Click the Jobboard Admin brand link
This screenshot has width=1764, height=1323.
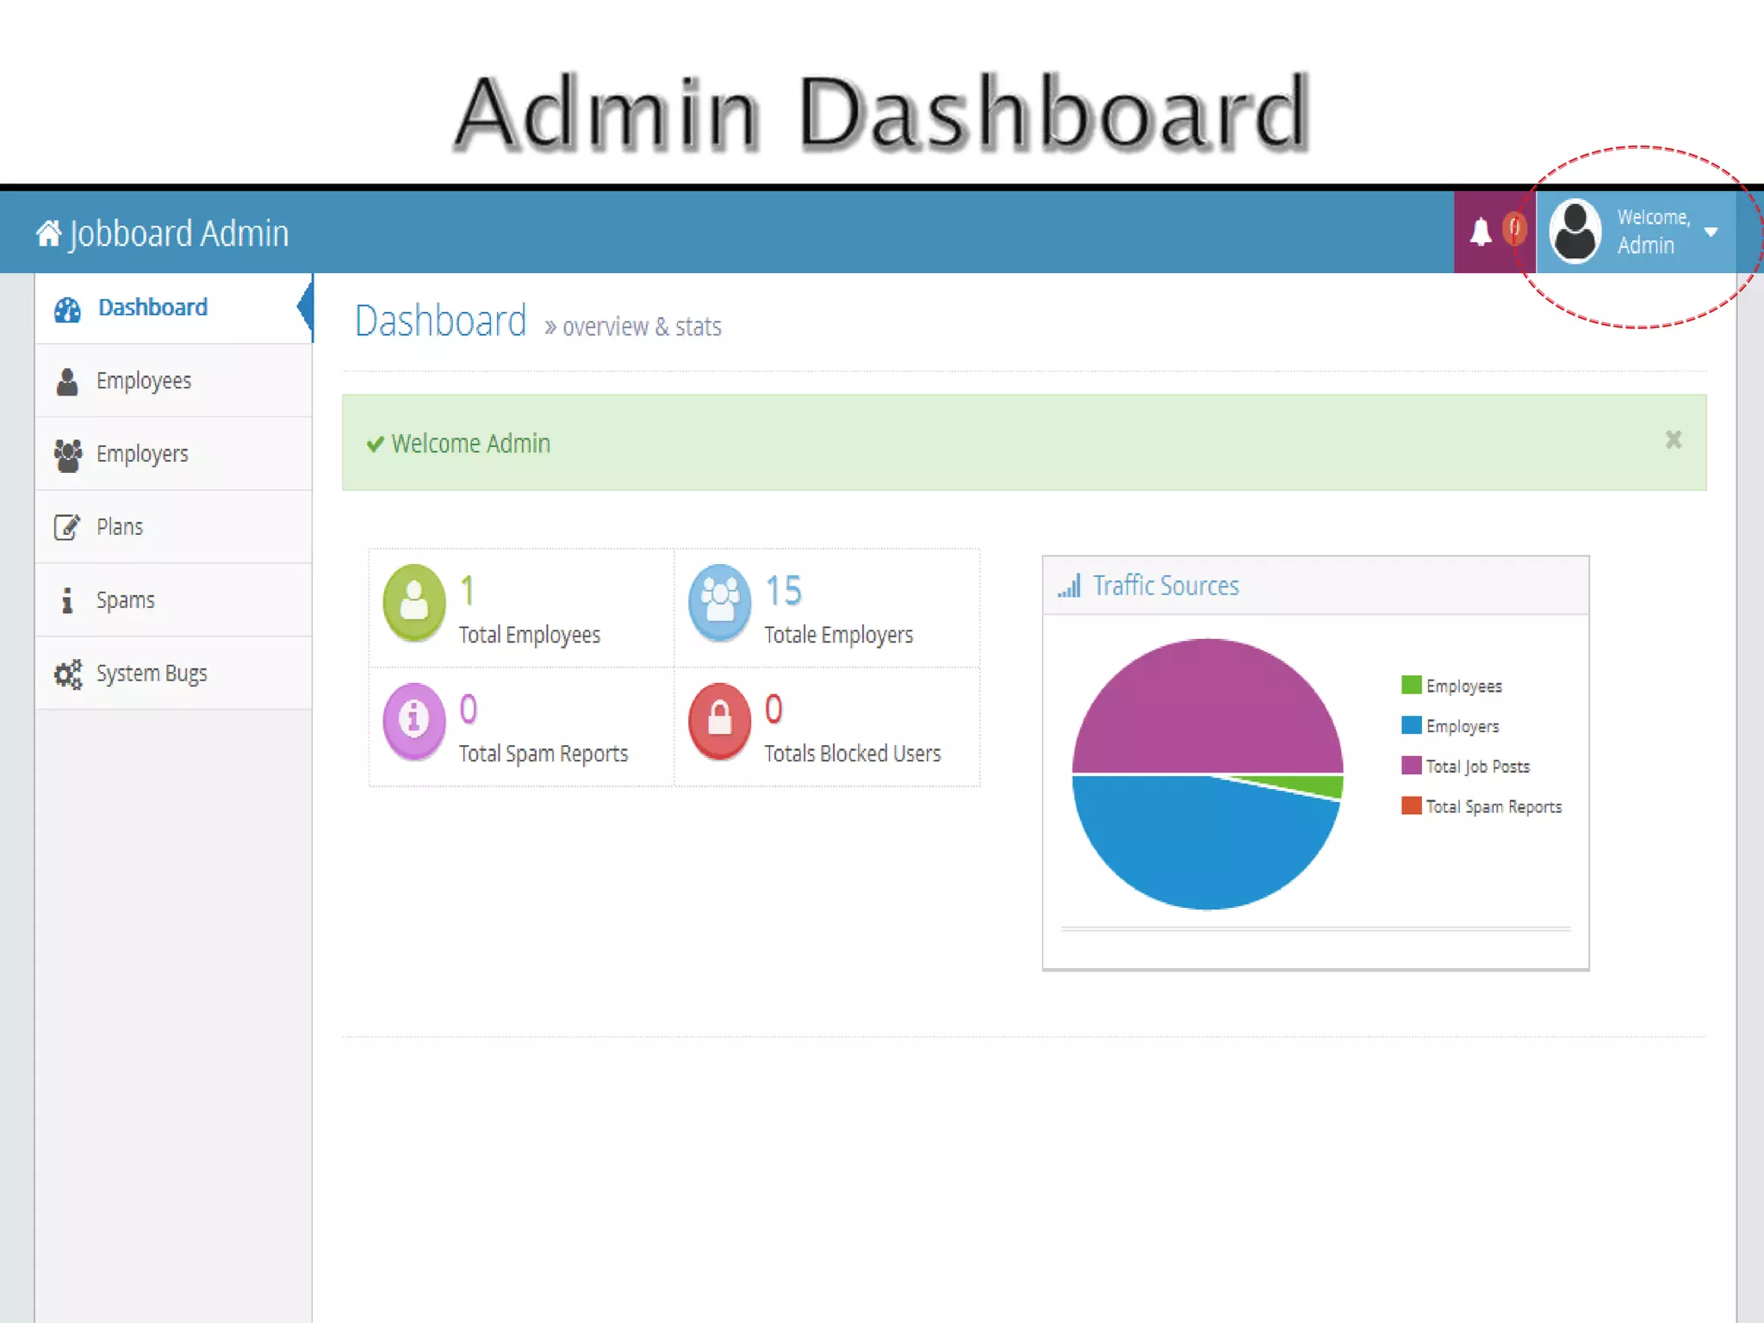pos(178,233)
